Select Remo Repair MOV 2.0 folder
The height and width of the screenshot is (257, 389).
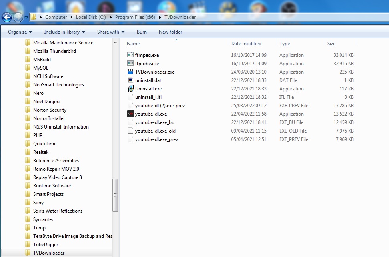click(56, 169)
